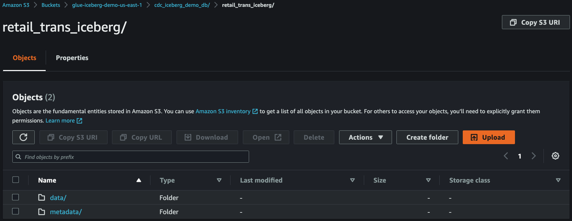Image resolution: width=572 pixels, height=221 pixels.
Task: Select all objects with header checkbox
Action: click(15, 179)
